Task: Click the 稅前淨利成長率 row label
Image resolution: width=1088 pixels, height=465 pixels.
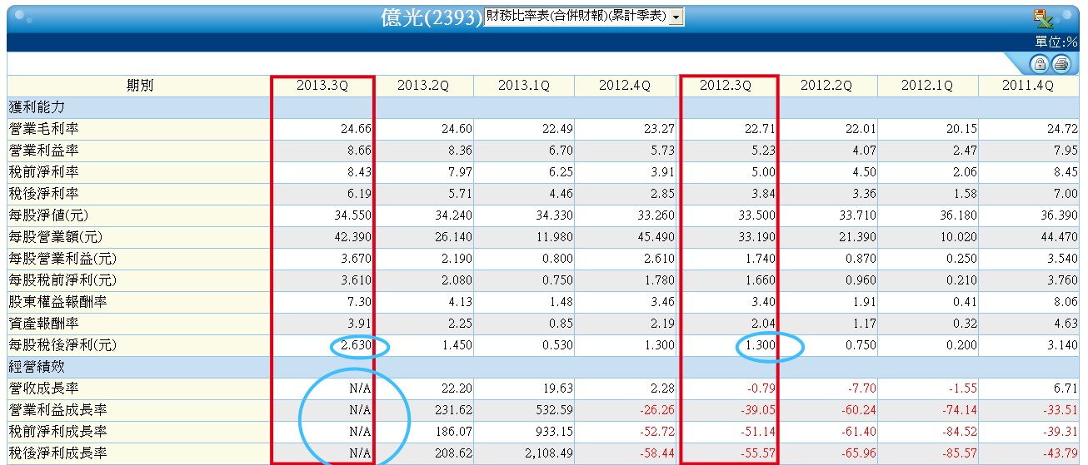Action: (57, 432)
